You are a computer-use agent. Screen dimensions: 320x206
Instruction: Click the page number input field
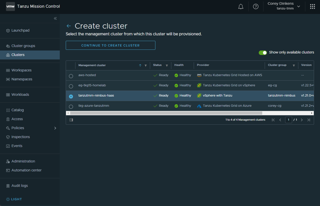[288, 120]
